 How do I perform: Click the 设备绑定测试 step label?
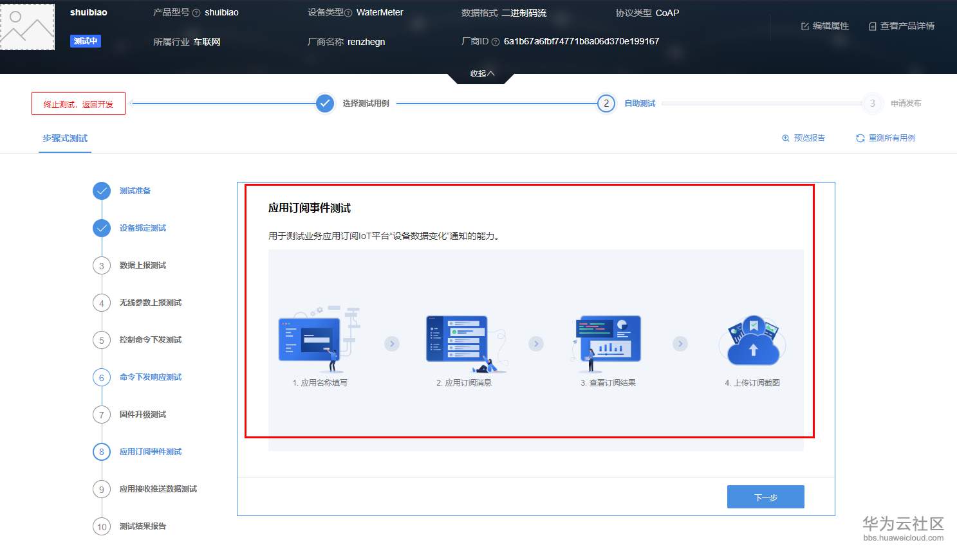pos(143,228)
